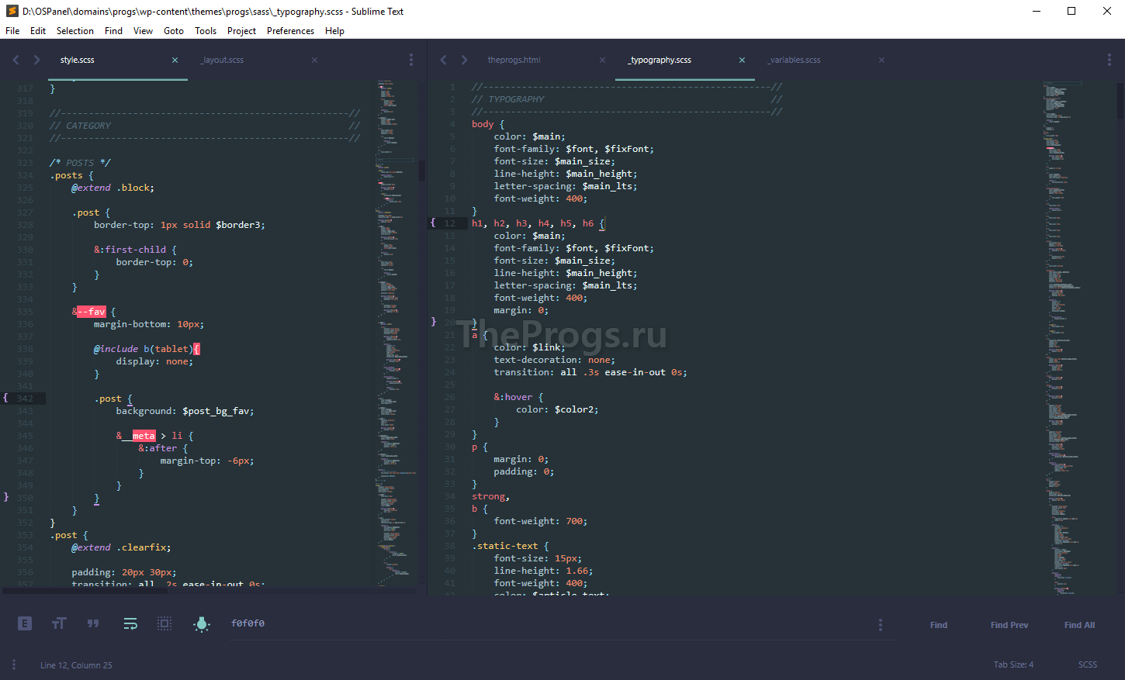Open Tab Size: 4 indentation menu
Screen dimensions: 1125x680
[1013, 664]
